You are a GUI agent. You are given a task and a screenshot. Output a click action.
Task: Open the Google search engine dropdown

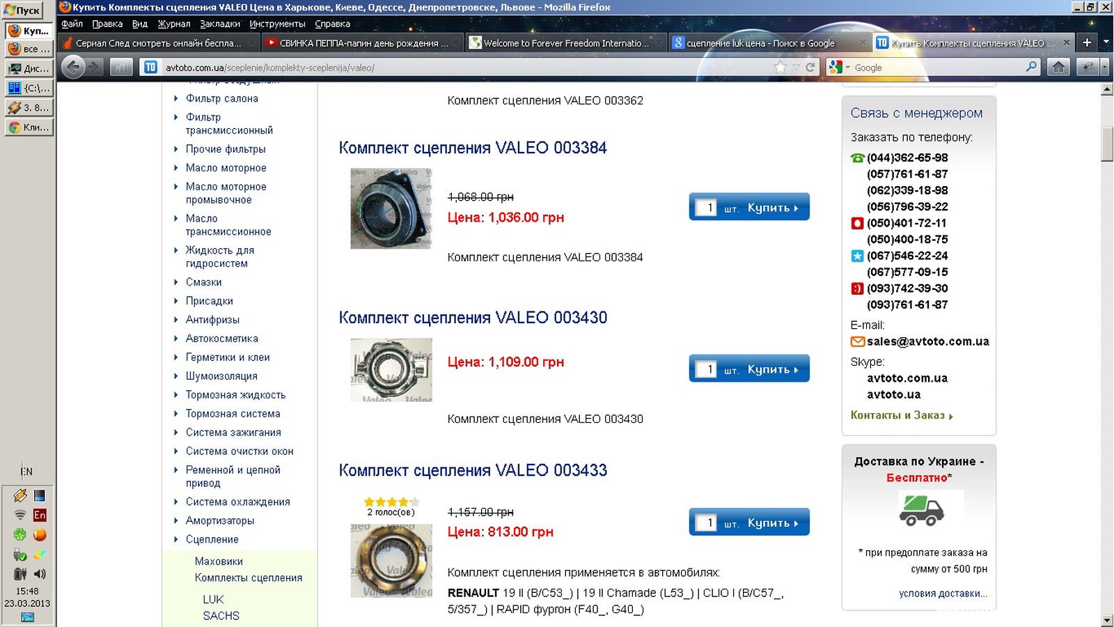pos(840,67)
